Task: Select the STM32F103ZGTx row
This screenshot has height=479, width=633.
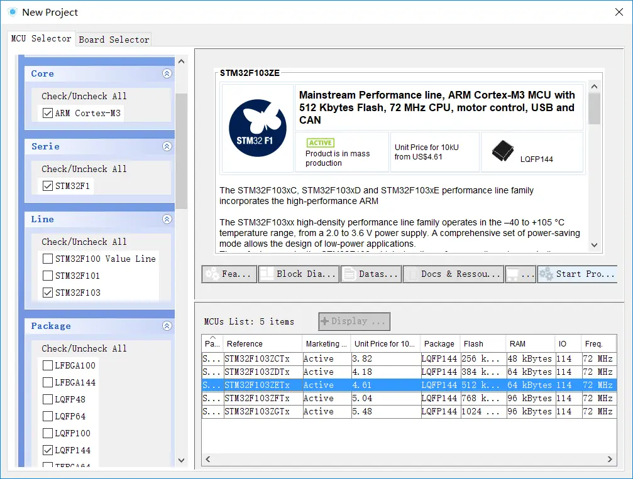Action: [409, 412]
